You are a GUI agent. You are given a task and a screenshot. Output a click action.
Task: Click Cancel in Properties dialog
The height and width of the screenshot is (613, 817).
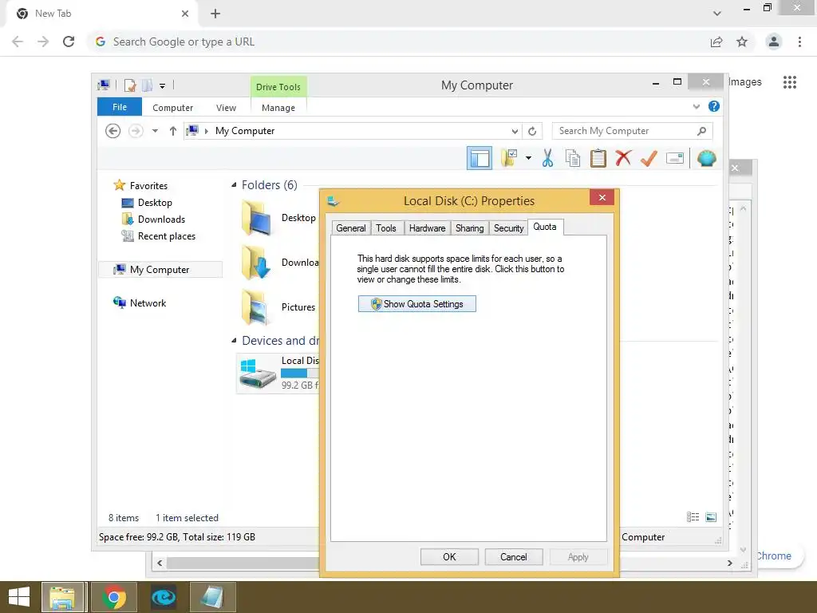click(514, 556)
